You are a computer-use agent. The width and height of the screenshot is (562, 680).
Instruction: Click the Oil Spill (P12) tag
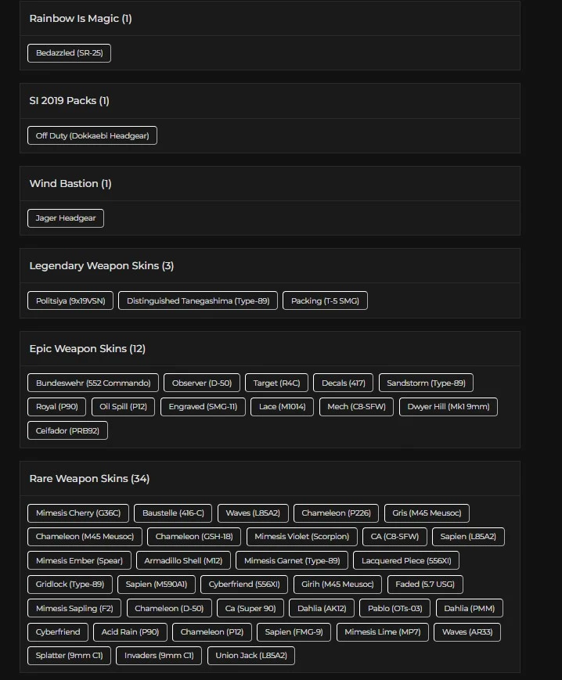point(123,407)
